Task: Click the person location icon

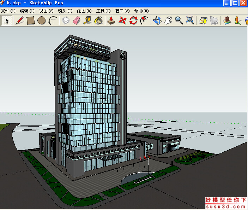Action: [238, 21]
